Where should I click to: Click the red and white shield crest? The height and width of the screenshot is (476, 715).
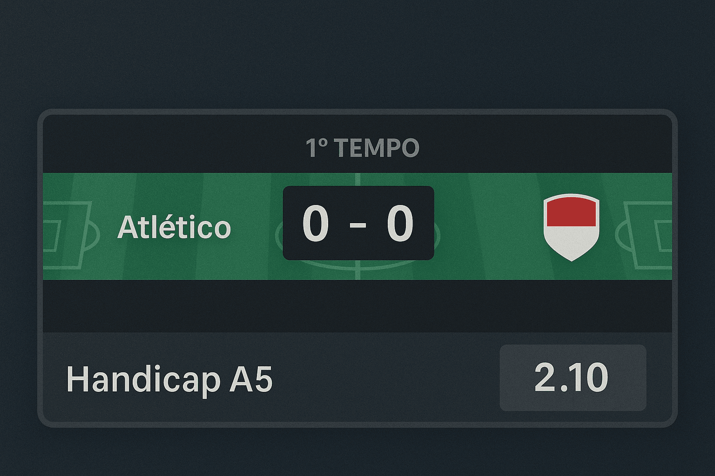pos(571,227)
